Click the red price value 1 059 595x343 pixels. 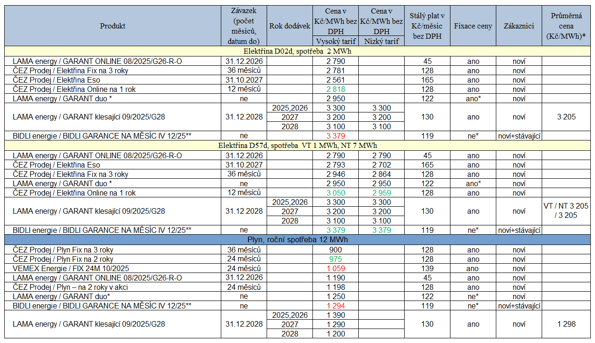(x=335, y=268)
